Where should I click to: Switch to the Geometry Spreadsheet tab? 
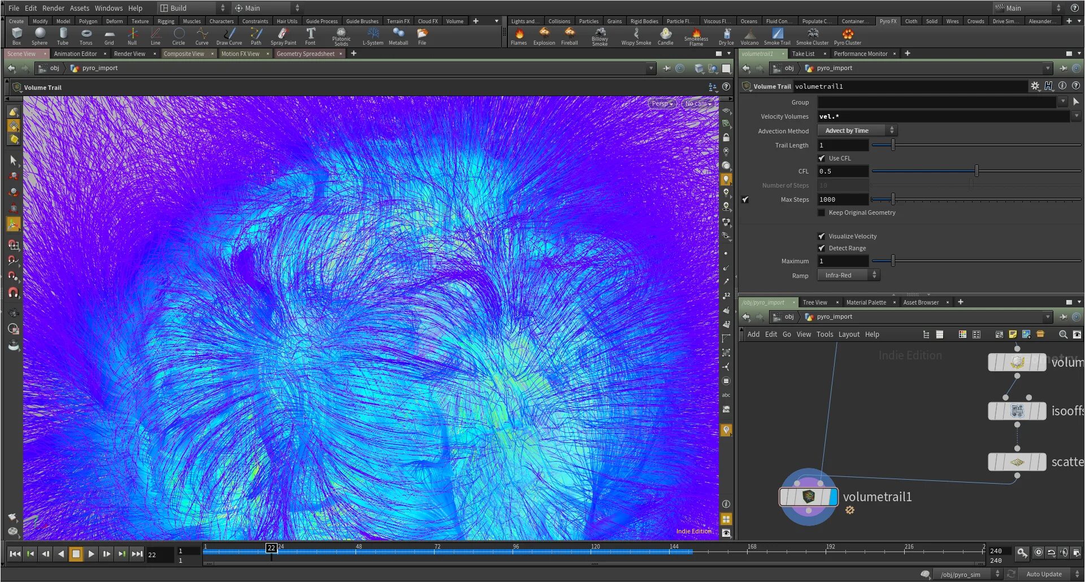point(305,54)
